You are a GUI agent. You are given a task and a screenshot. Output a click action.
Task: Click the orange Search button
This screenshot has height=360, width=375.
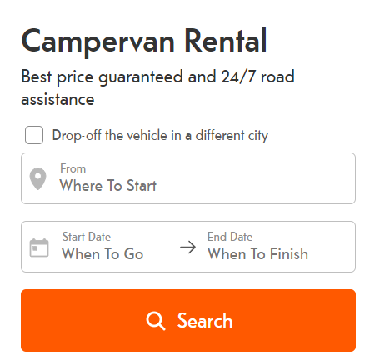point(188,320)
